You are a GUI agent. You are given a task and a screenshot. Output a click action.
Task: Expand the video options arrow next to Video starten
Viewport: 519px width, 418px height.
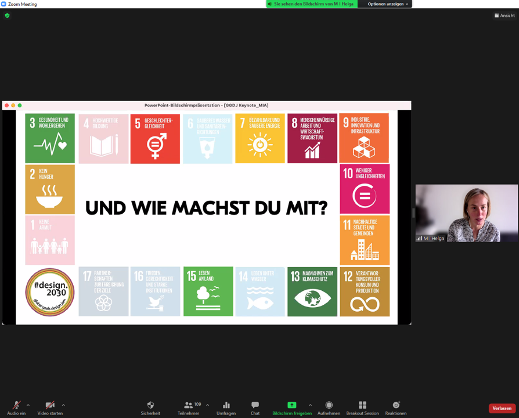pos(63,405)
